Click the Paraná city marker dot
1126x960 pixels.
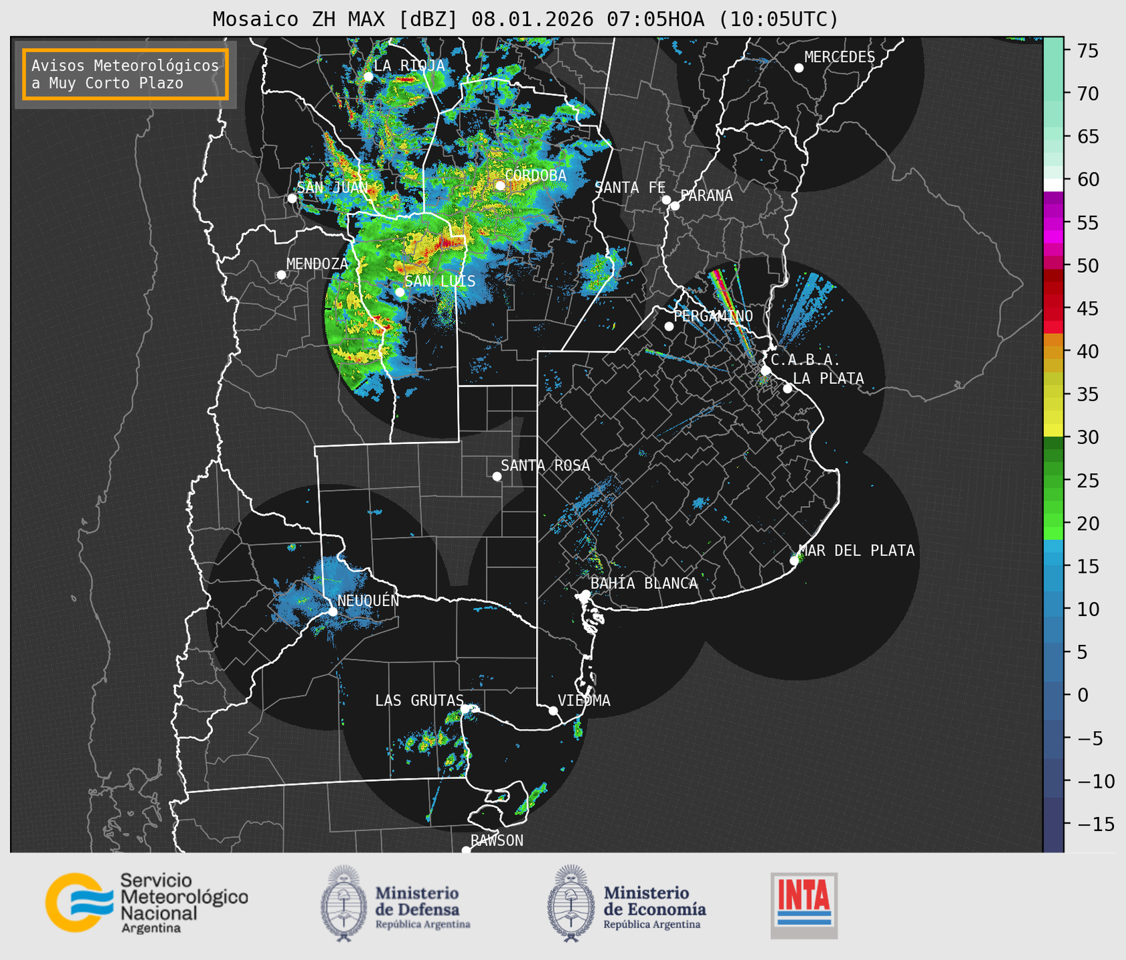[675, 206]
